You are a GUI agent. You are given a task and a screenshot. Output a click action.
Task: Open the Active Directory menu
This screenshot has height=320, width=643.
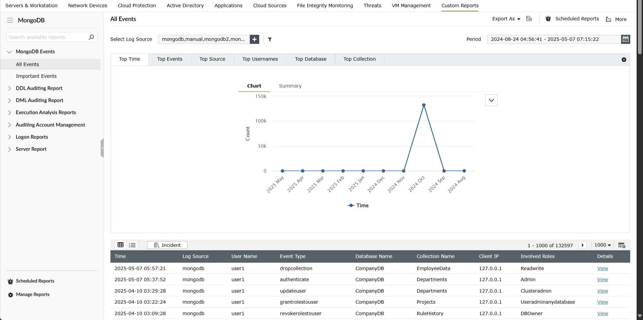pyautogui.click(x=185, y=5)
